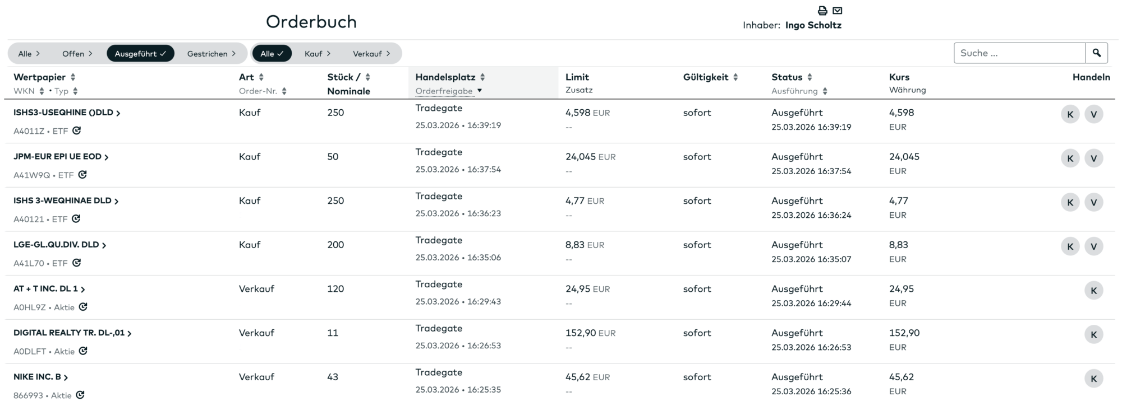Click the K buy button for AT + T INC.

pos(1093,290)
